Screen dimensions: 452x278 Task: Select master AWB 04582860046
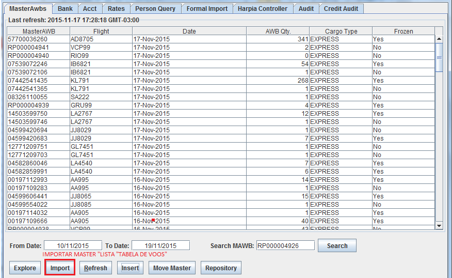coord(38,163)
